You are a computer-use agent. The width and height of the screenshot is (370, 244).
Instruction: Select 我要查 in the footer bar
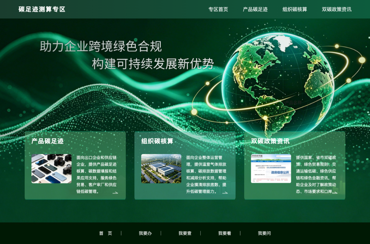[x=185, y=233]
